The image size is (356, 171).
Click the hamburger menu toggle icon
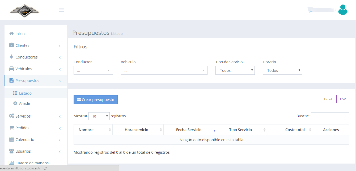62,10
